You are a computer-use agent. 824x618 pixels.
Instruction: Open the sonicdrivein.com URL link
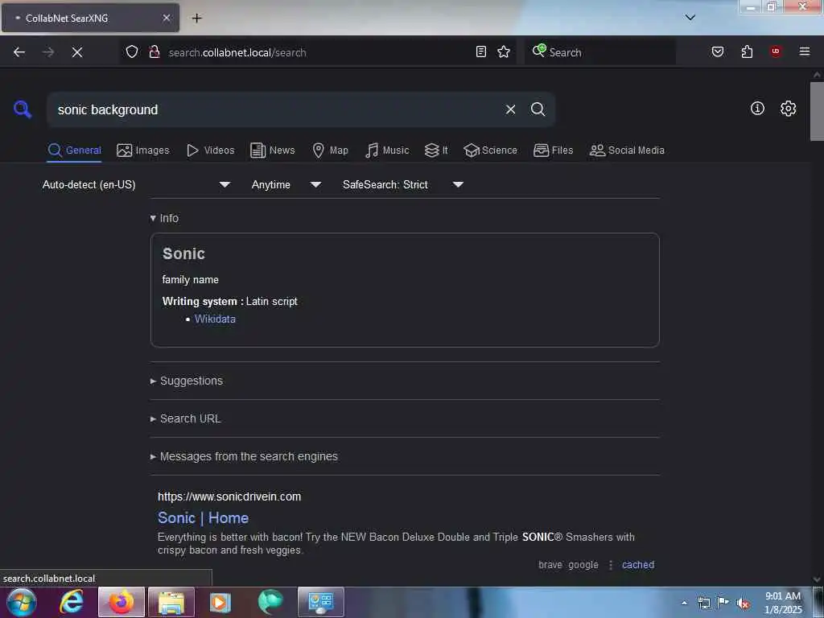[x=229, y=496]
